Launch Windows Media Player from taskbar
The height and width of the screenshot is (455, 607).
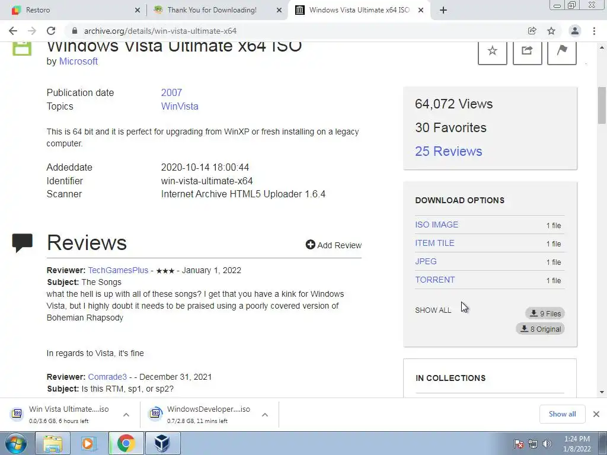click(89, 443)
